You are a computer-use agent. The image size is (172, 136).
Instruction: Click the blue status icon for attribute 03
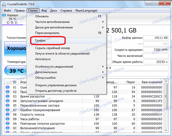pyautogui.click(x=8, y=96)
